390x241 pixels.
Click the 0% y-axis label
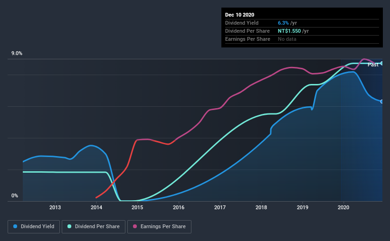click(x=15, y=196)
